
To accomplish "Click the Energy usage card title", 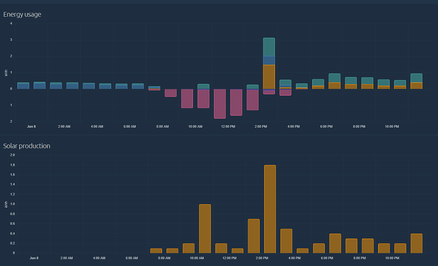I will (x=22, y=14).
